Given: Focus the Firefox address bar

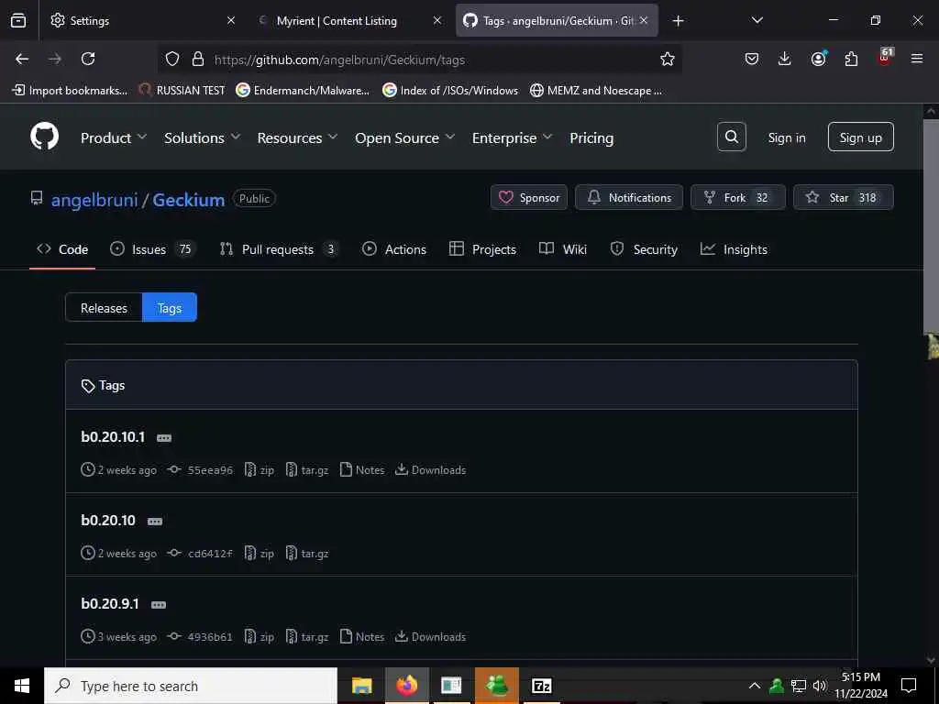Looking at the screenshot, I should click(419, 59).
